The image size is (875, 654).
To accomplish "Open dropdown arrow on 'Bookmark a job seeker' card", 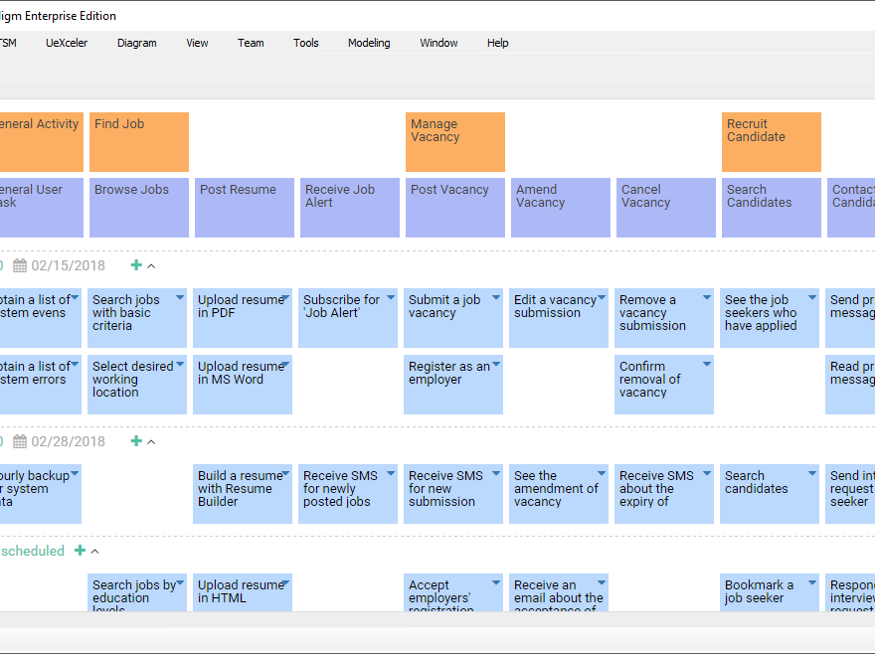I will (812, 582).
